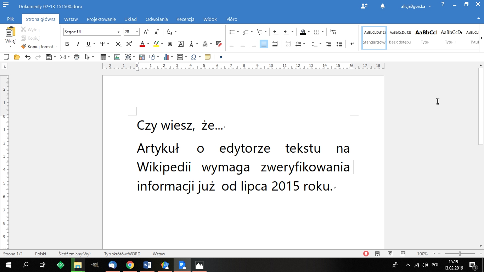
Task: Toggle bold formatting
Action: point(67,44)
